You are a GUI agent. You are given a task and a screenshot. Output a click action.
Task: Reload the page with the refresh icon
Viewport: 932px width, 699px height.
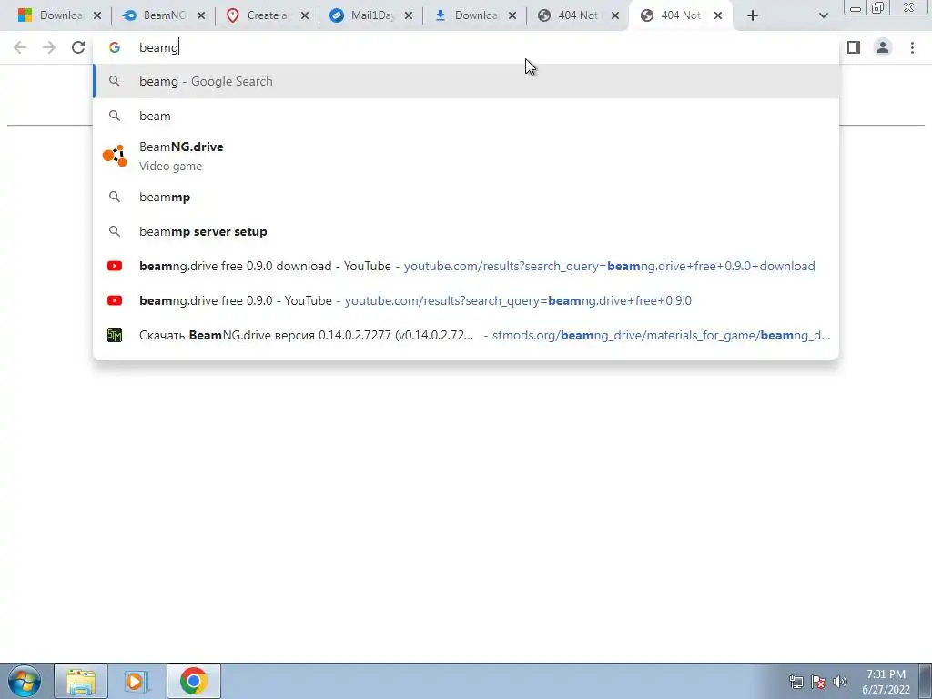coord(78,47)
